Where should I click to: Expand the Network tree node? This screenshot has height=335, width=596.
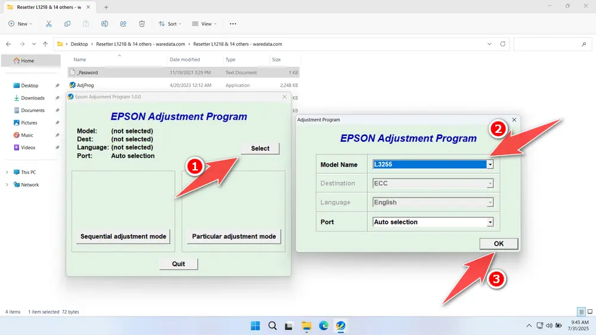coord(7,185)
